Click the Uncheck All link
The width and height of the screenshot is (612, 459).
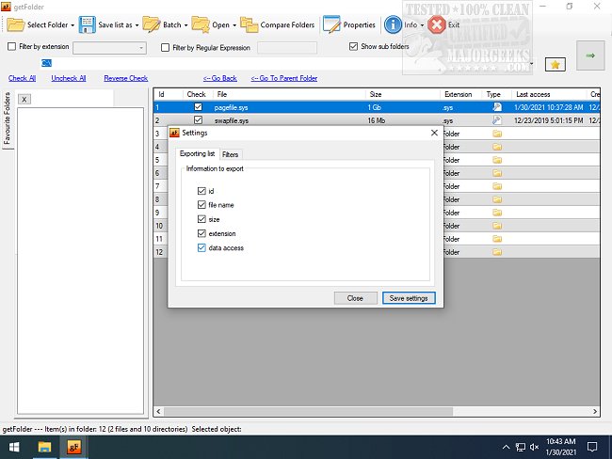coord(69,78)
